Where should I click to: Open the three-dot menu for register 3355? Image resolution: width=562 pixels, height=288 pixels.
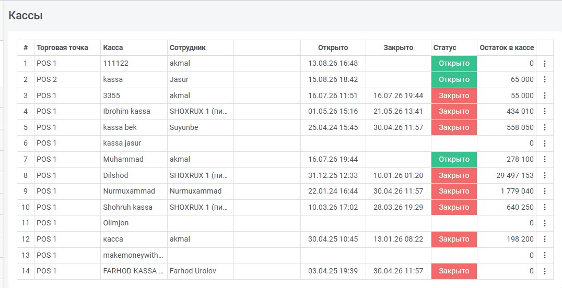click(544, 95)
